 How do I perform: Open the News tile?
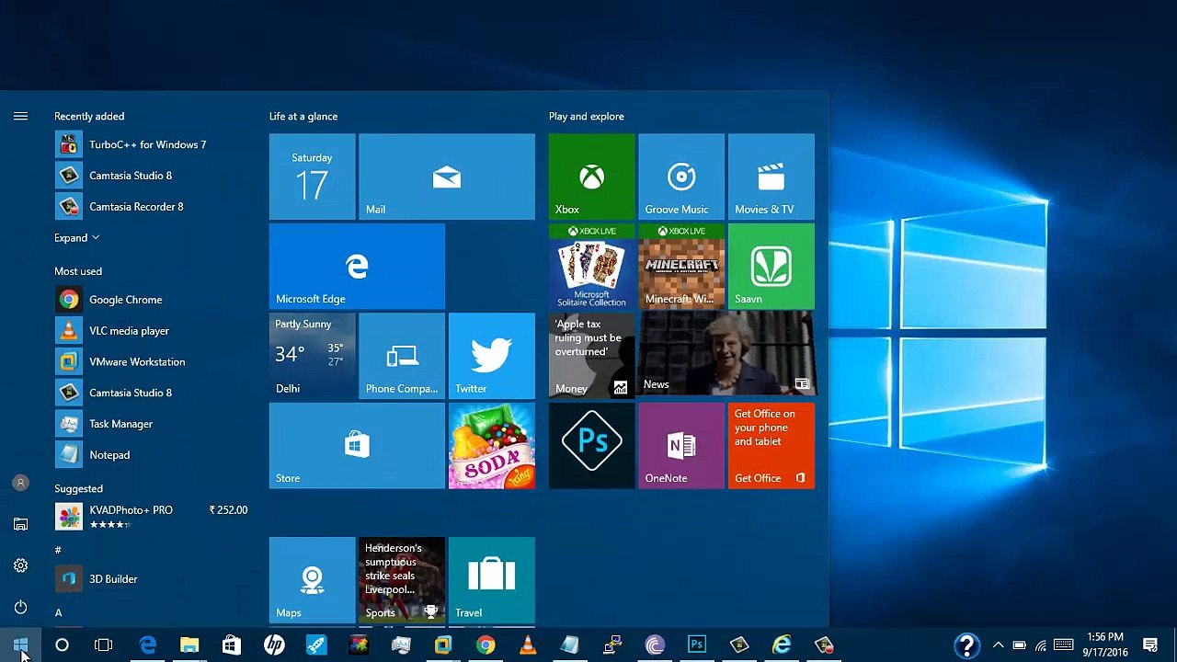point(726,356)
